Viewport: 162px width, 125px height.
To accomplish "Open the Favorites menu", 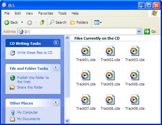I will tap(46, 13).
